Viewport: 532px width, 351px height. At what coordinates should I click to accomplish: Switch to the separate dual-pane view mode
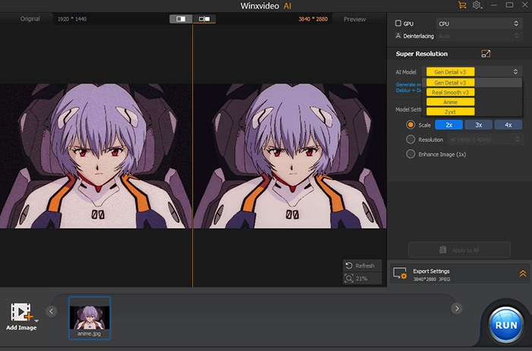(204, 18)
